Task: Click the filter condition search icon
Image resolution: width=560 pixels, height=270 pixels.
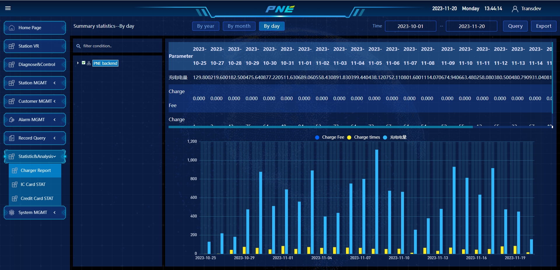Action: [x=78, y=46]
